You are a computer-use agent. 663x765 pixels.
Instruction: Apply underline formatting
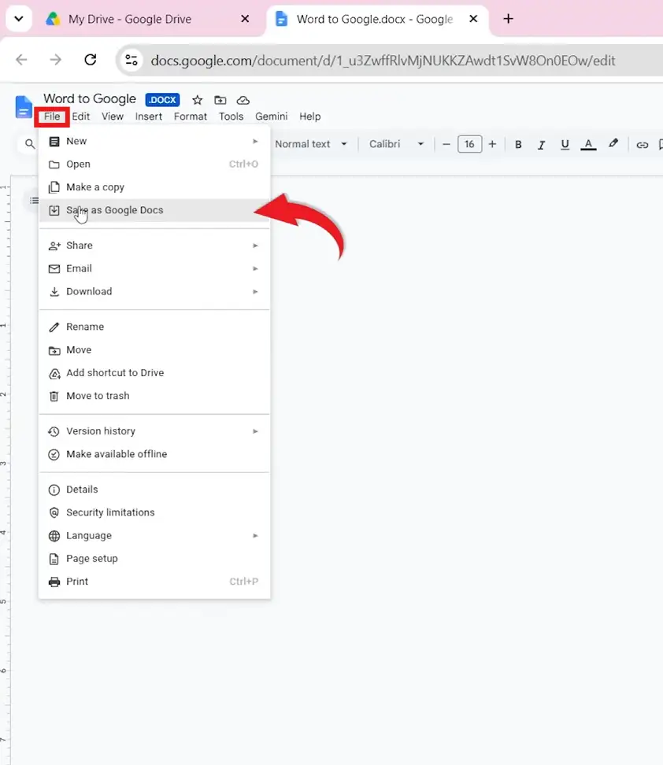point(565,144)
